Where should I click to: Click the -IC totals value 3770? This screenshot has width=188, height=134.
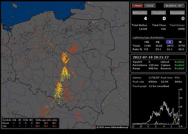(181, 46)
